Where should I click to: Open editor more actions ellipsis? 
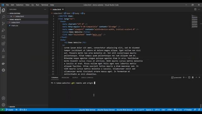[x=199, y=9]
